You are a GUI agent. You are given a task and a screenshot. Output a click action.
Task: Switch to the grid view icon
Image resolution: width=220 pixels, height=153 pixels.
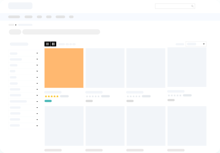coord(47,44)
